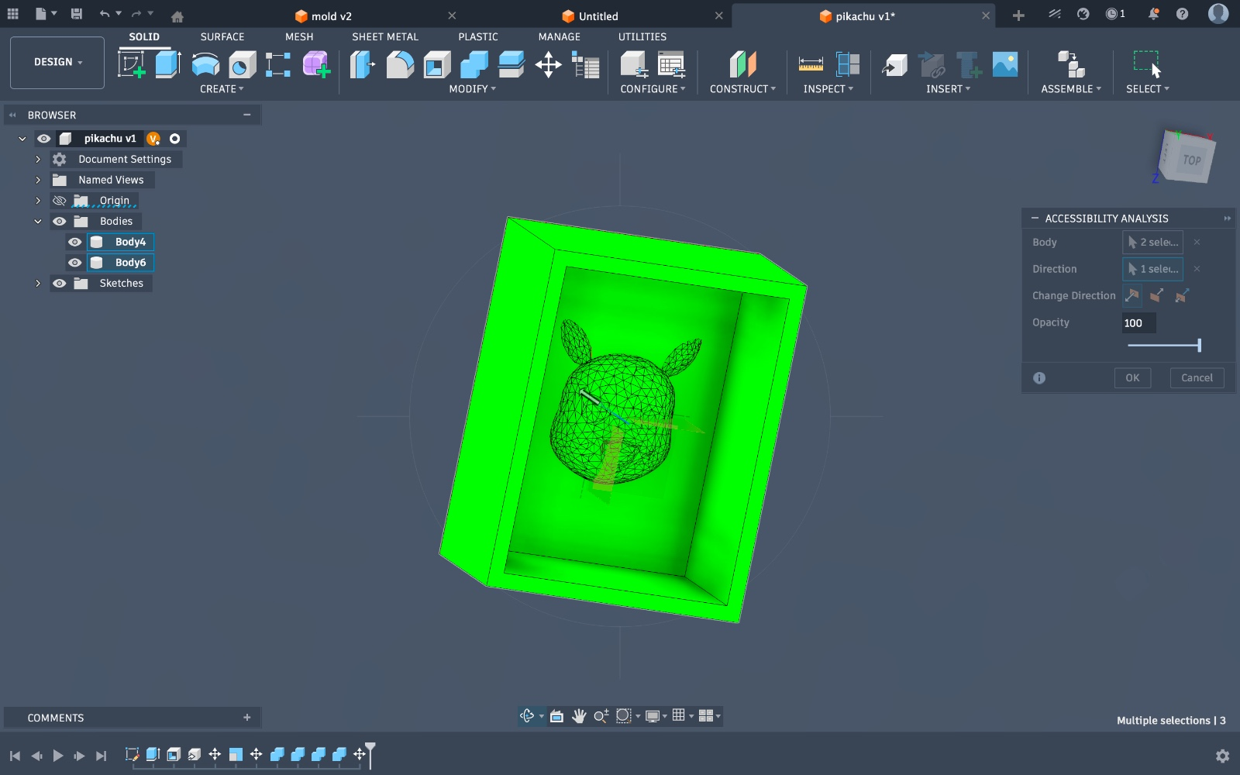Cancel the Accessibility Analysis dialog
The height and width of the screenshot is (775, 1240).
(1197, 378)
